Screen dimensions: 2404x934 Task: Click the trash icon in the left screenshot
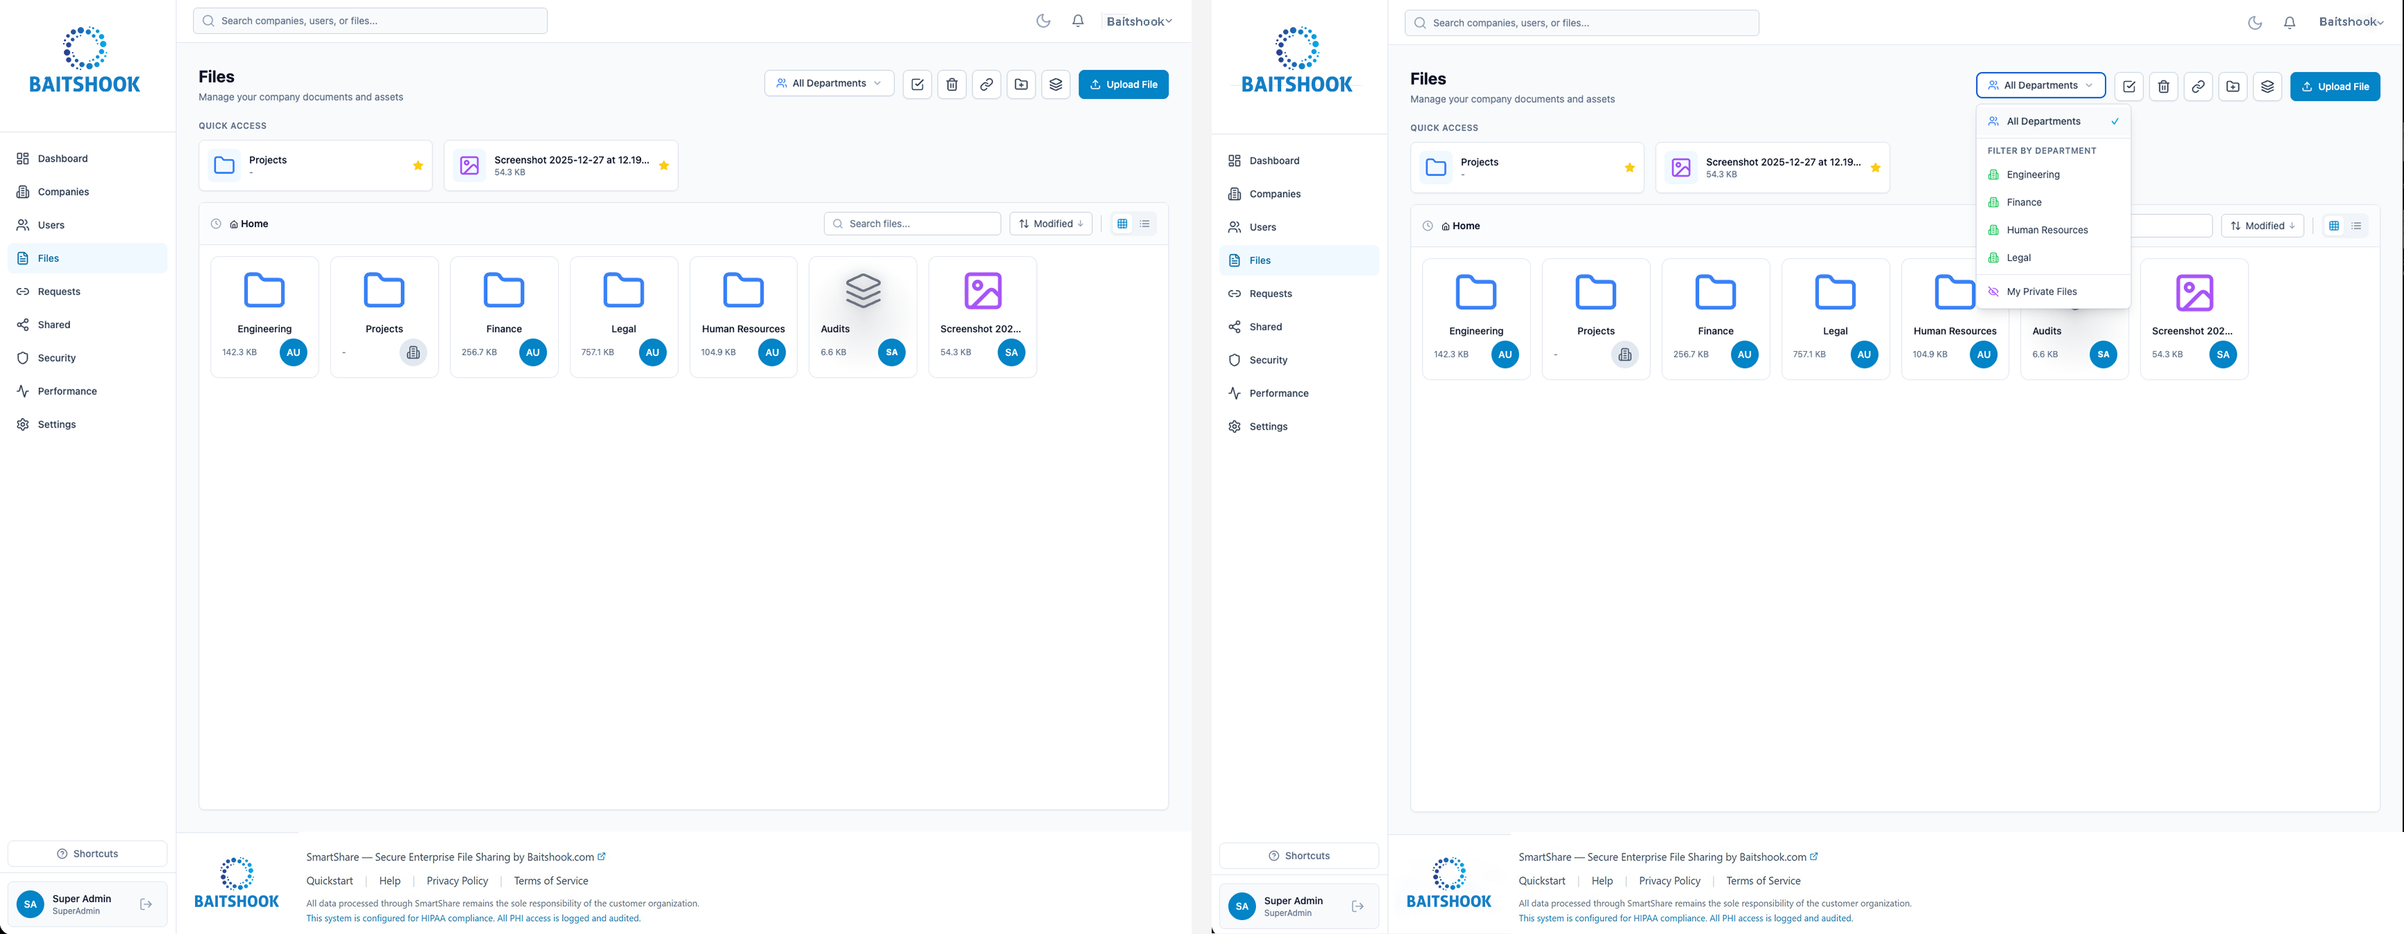click(951, 84)
